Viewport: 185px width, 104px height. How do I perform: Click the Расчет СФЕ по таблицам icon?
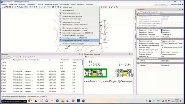click(60, 30)
